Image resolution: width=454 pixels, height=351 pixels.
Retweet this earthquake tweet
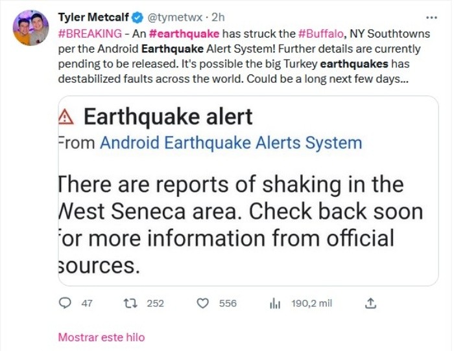point(130,303)
